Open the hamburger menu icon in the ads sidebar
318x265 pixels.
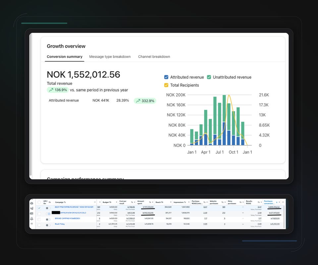(32, 224)
